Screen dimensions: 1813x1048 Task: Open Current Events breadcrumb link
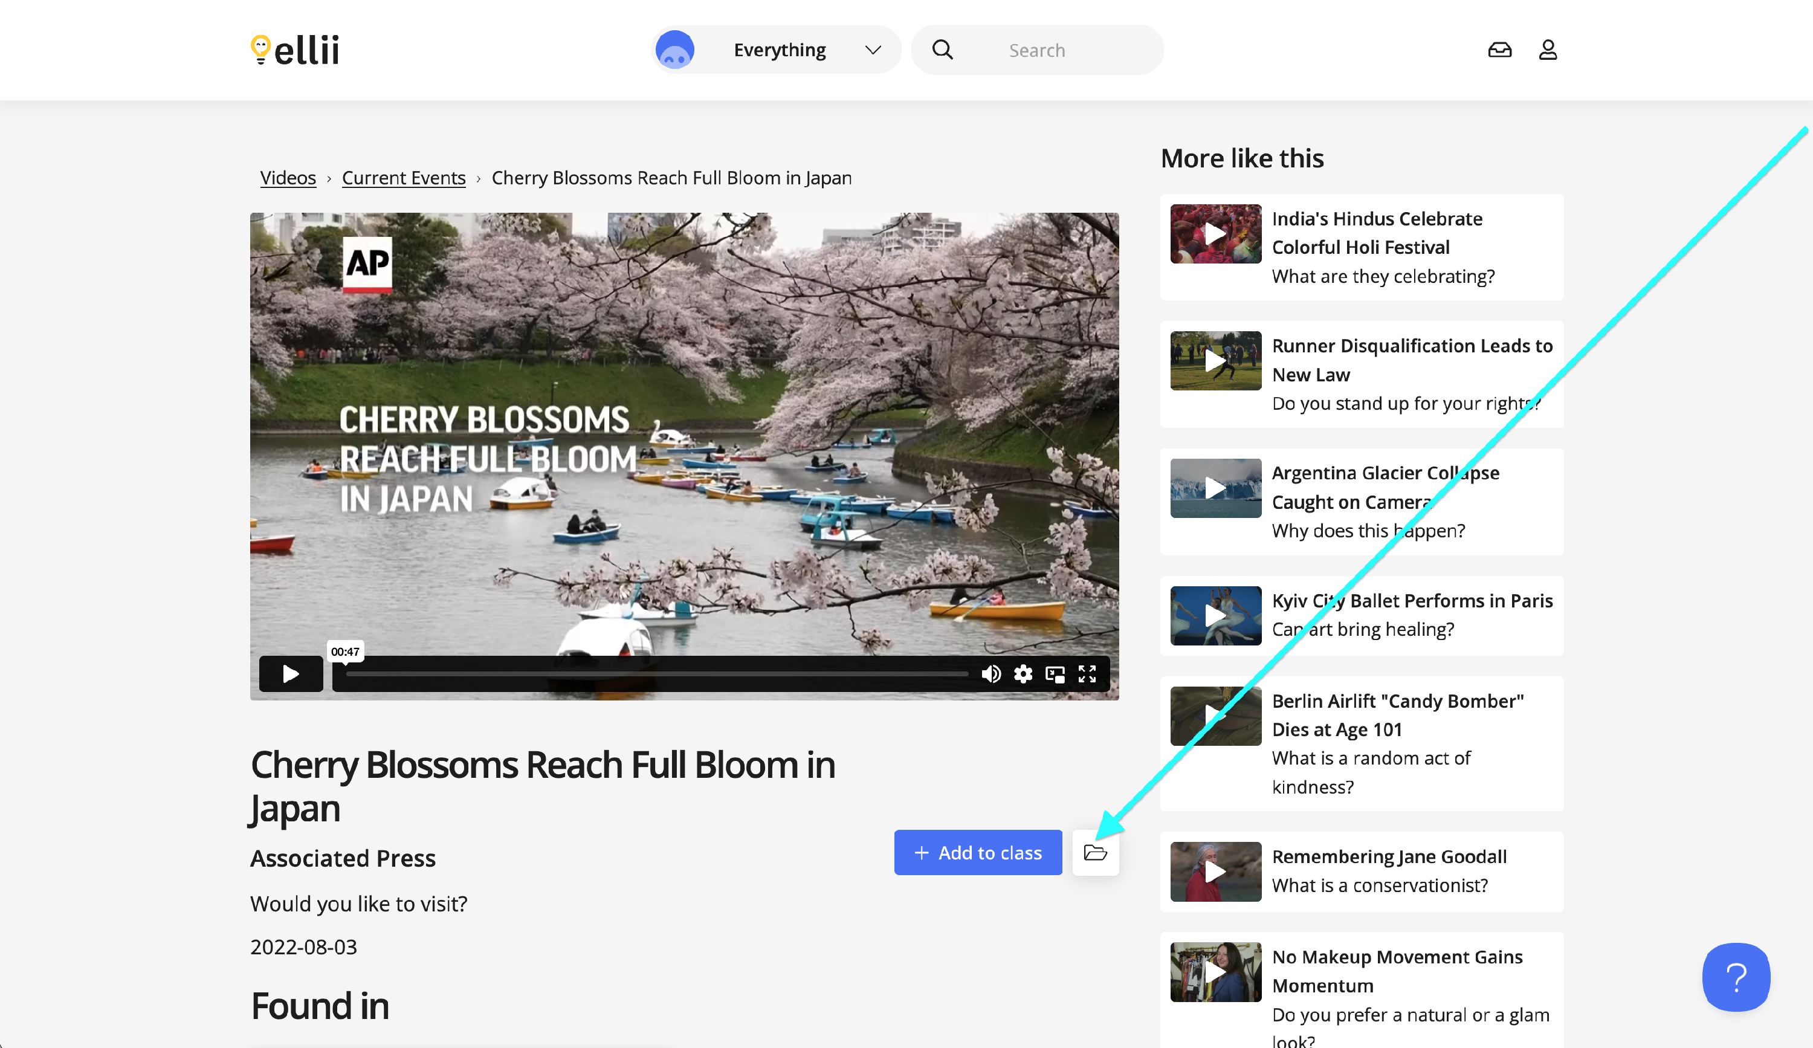pyautogui.click(x=404, y=178)
